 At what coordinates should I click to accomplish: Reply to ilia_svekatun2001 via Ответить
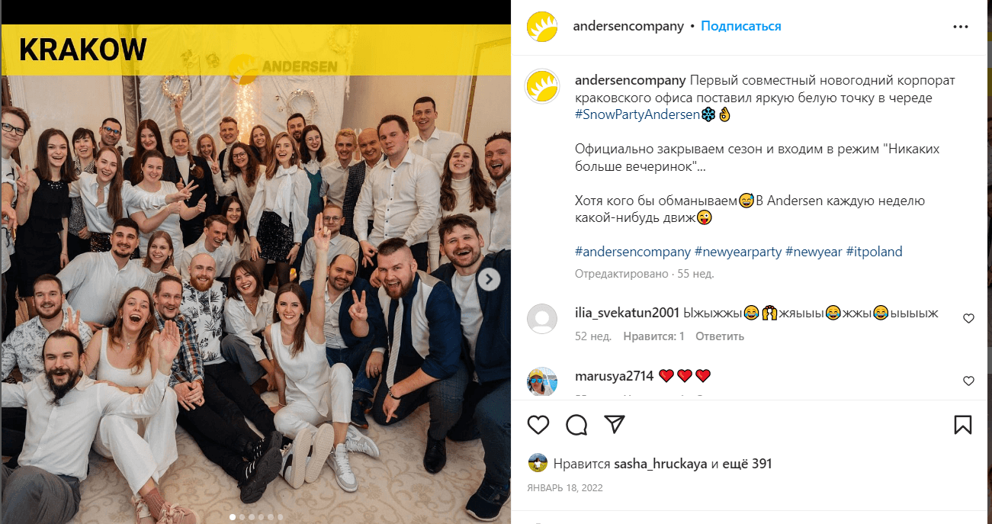pyautogui.click(x=719, y=336)
